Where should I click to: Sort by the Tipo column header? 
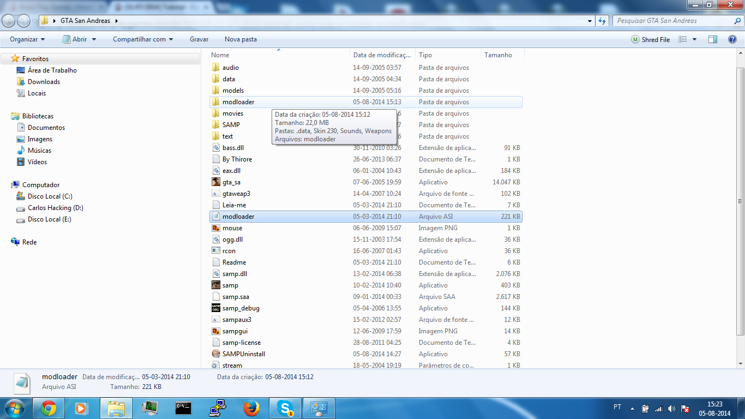pyautogui.click(x=448, y=55)
